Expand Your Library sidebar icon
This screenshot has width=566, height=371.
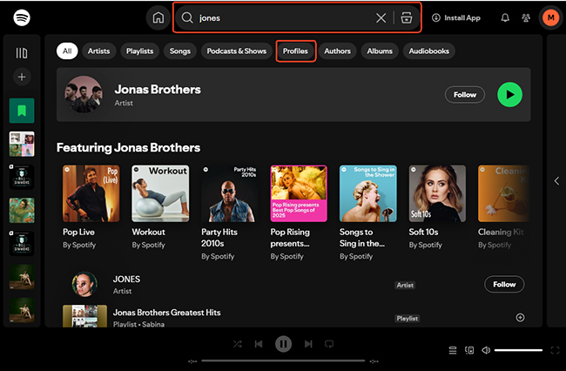22,53
